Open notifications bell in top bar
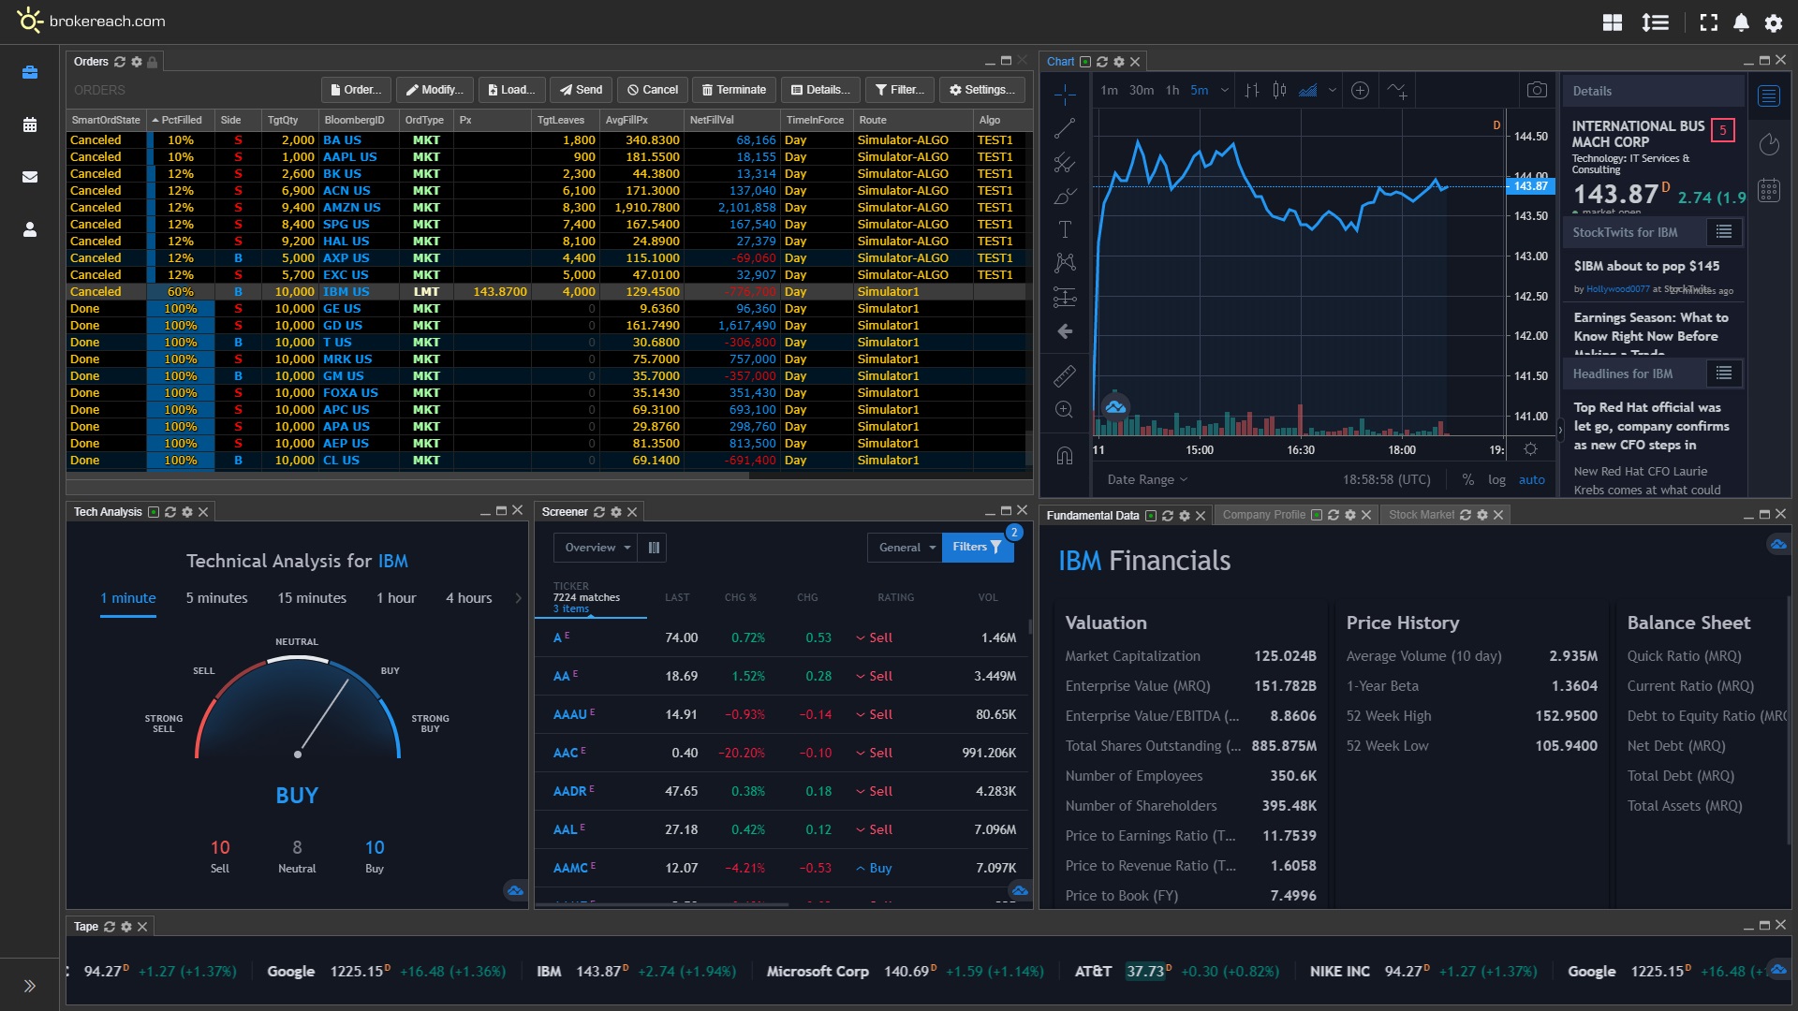1798x1011 pixels. pyautogui.click(x=1741, y=22)
